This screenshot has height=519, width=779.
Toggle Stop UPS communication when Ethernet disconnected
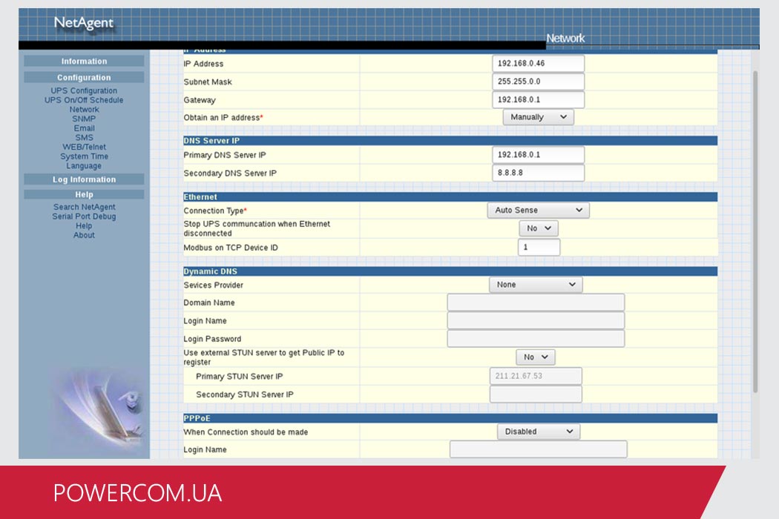tap(538, 228)
